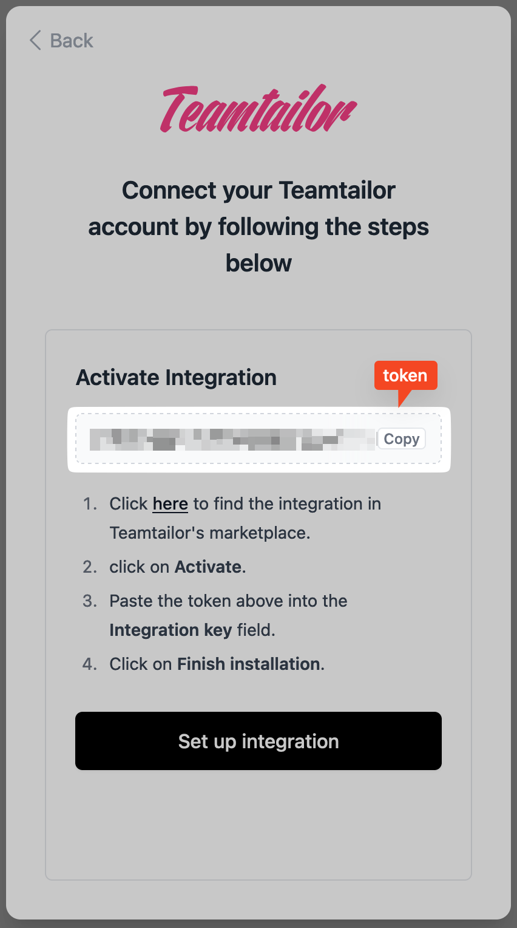This screenshot has height=928, width=517.
Task: Click the orange "token" tooltip badge
Action: 405,376
